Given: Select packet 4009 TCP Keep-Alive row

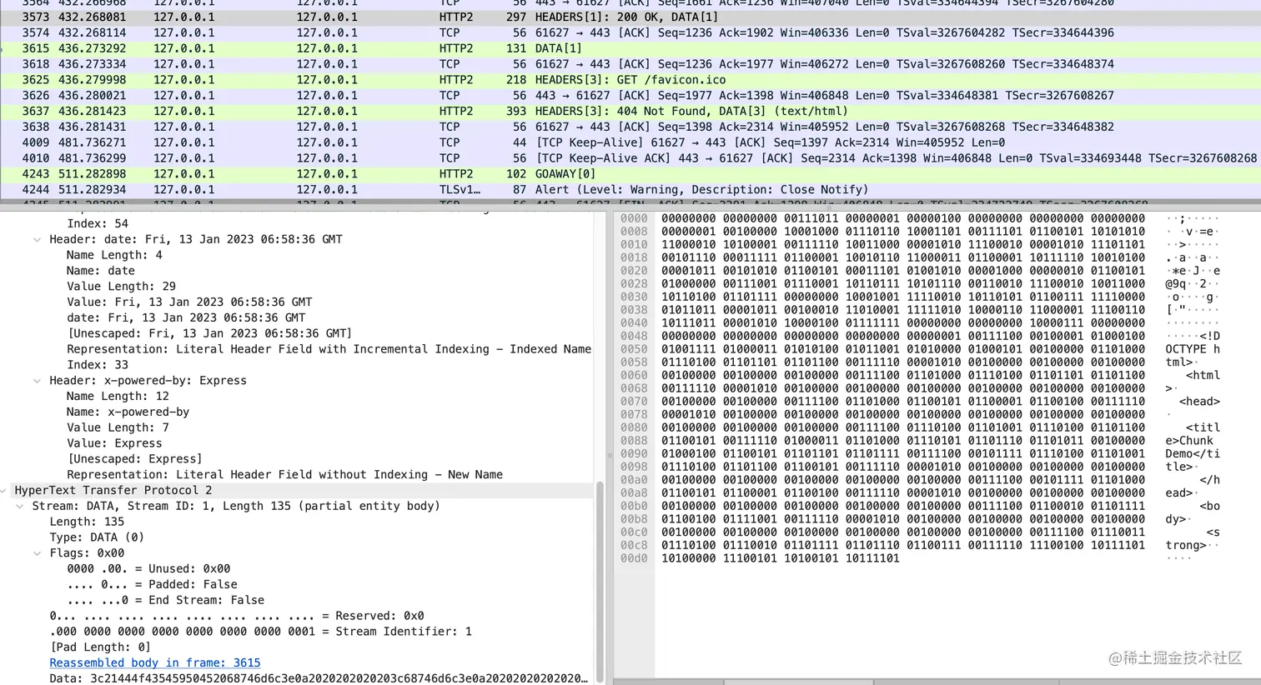Looking at the screenshot, I should pos(630,142).
